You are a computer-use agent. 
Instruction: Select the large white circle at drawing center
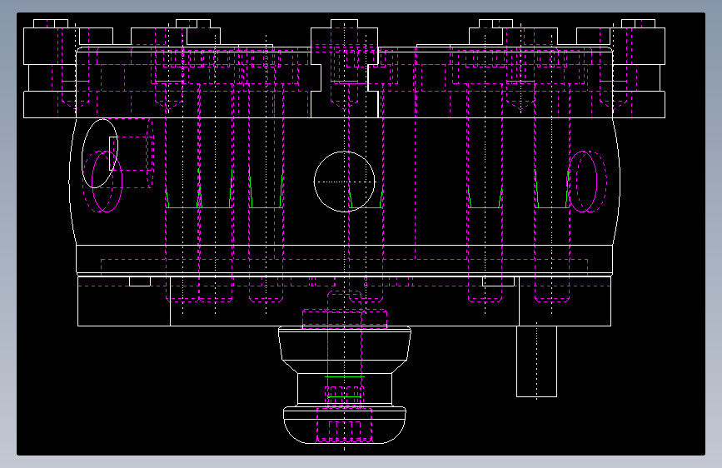point(345,182)
